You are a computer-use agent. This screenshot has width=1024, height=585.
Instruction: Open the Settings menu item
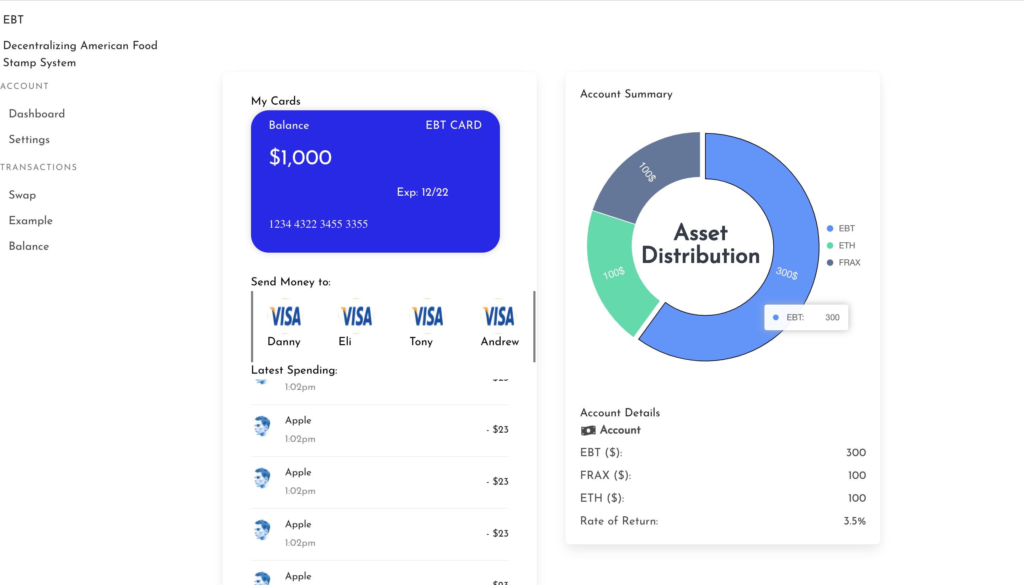coord(30,139)
